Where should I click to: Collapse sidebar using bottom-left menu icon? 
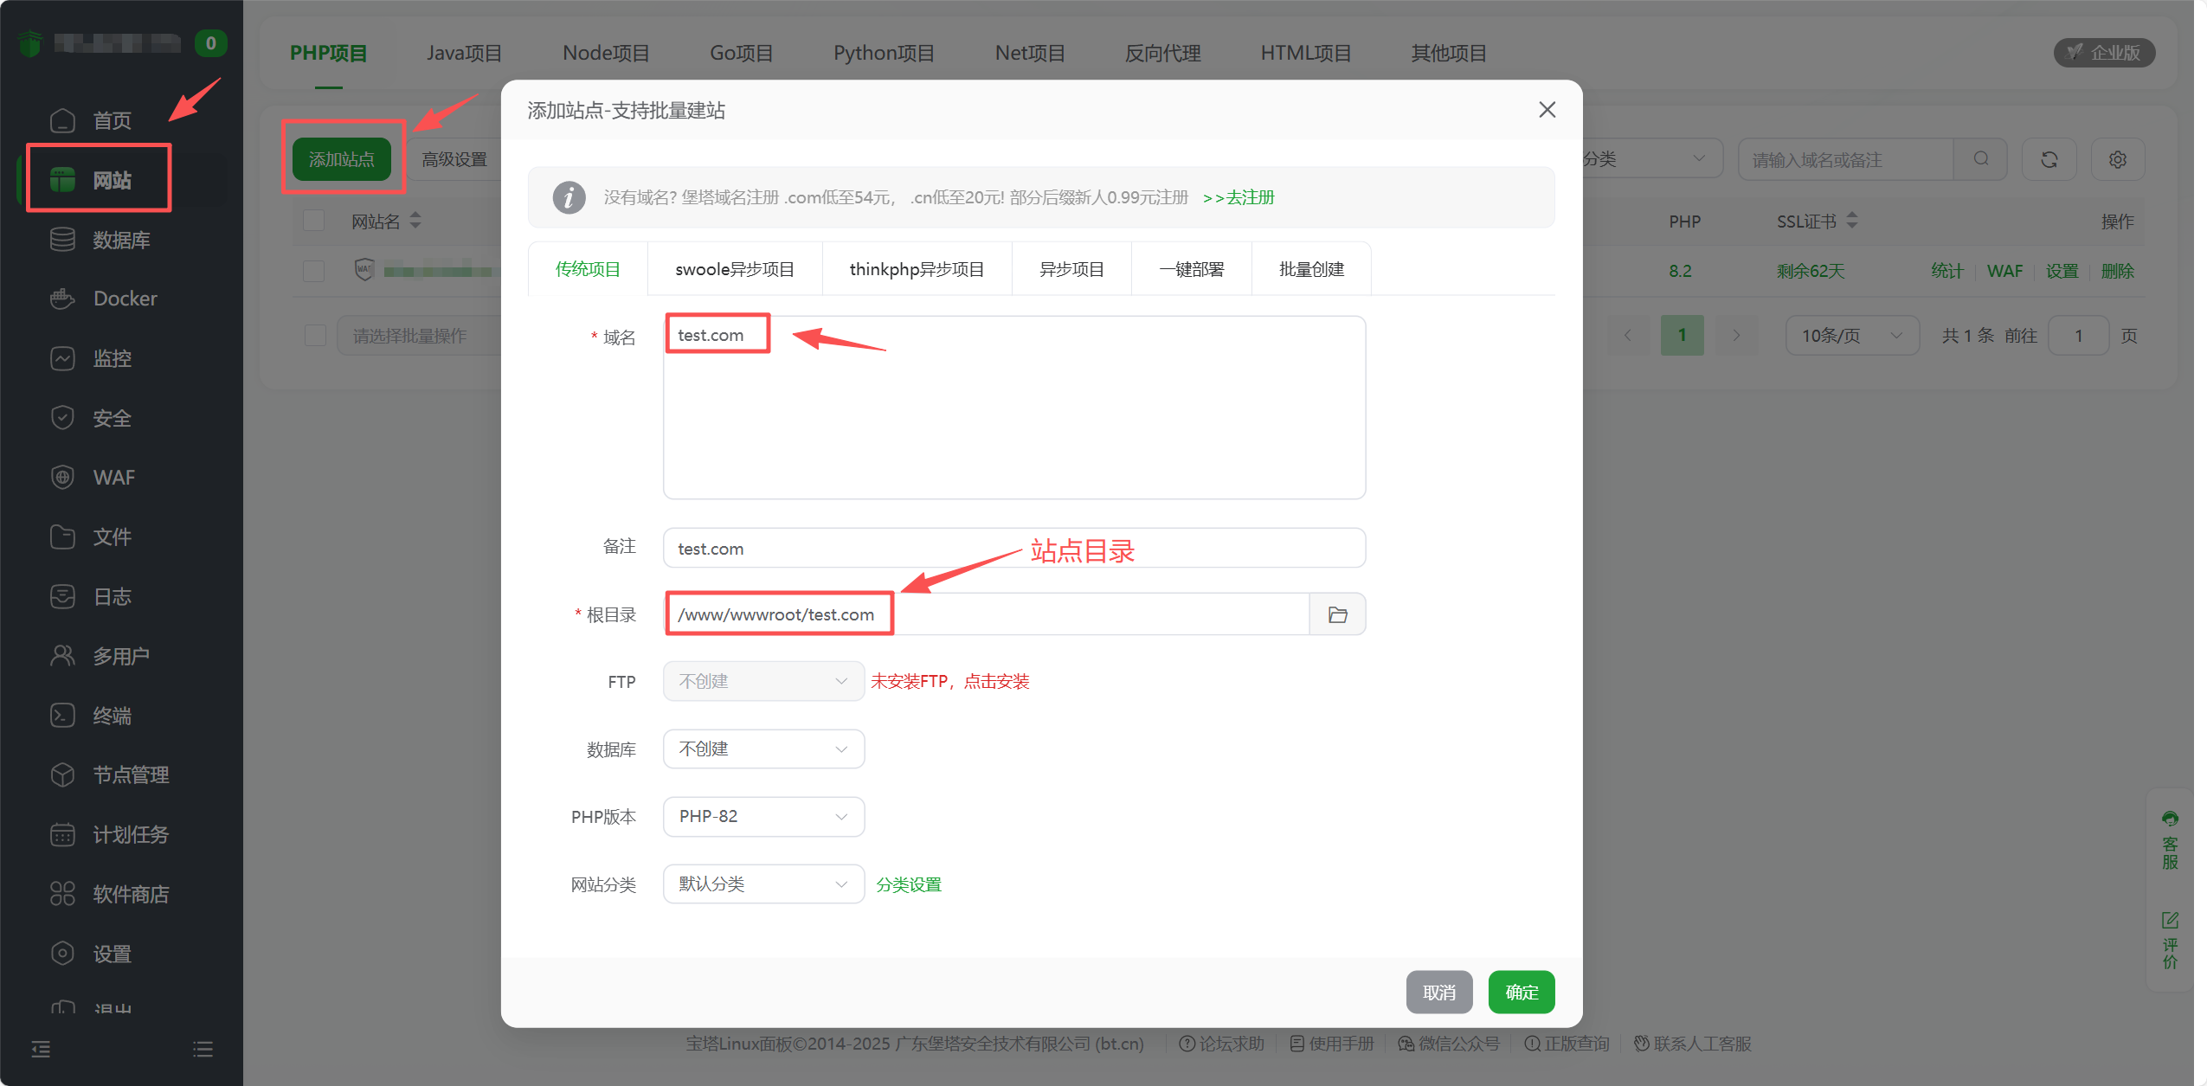(41, 1050)
